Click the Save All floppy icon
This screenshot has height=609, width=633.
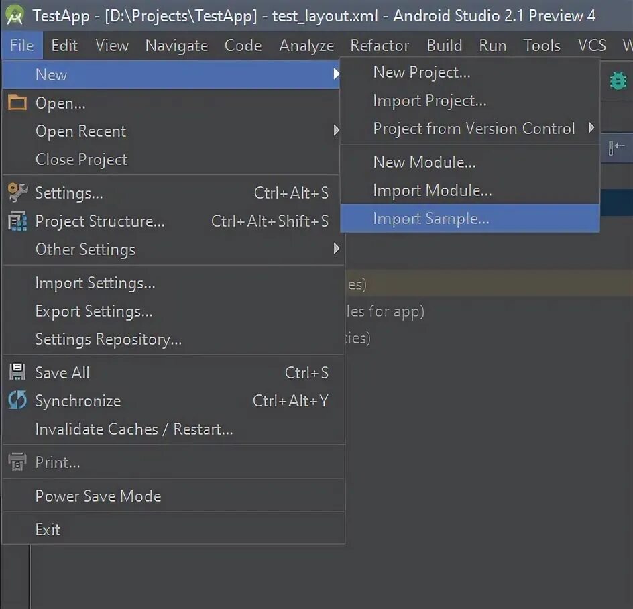pyautogui.click(x=17, y=372)
